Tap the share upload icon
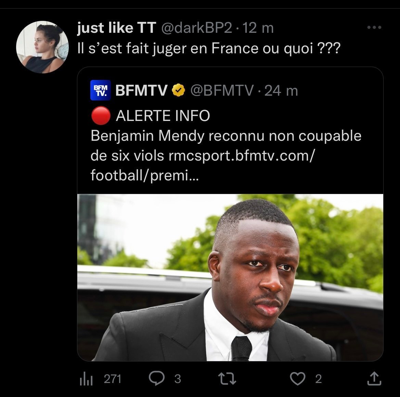400x397 pixels. [374, 379]
